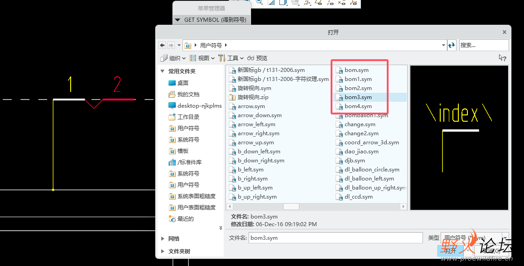Open the 模板 templates folder shortcut
The height and width of the screenshot is (266, 524).
click(x=178, y=151)
